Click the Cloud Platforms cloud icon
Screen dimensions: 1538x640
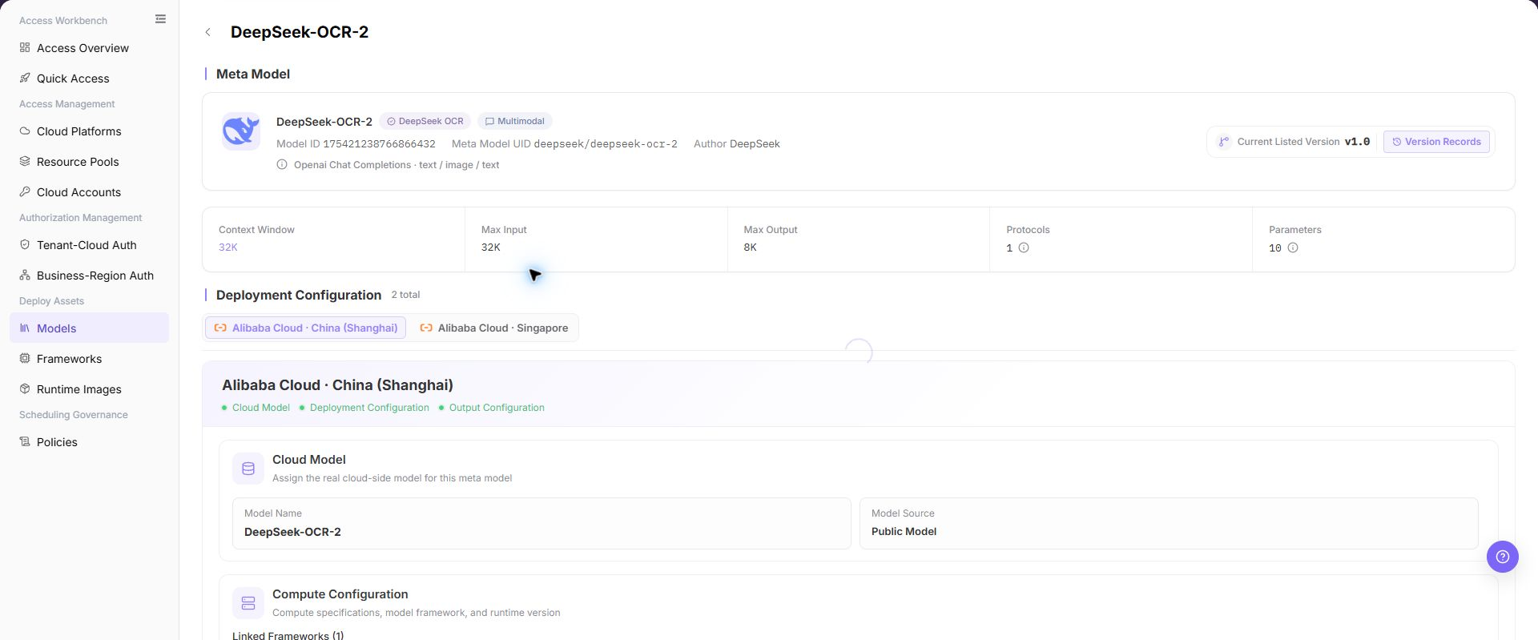click(x=25, y=131)
